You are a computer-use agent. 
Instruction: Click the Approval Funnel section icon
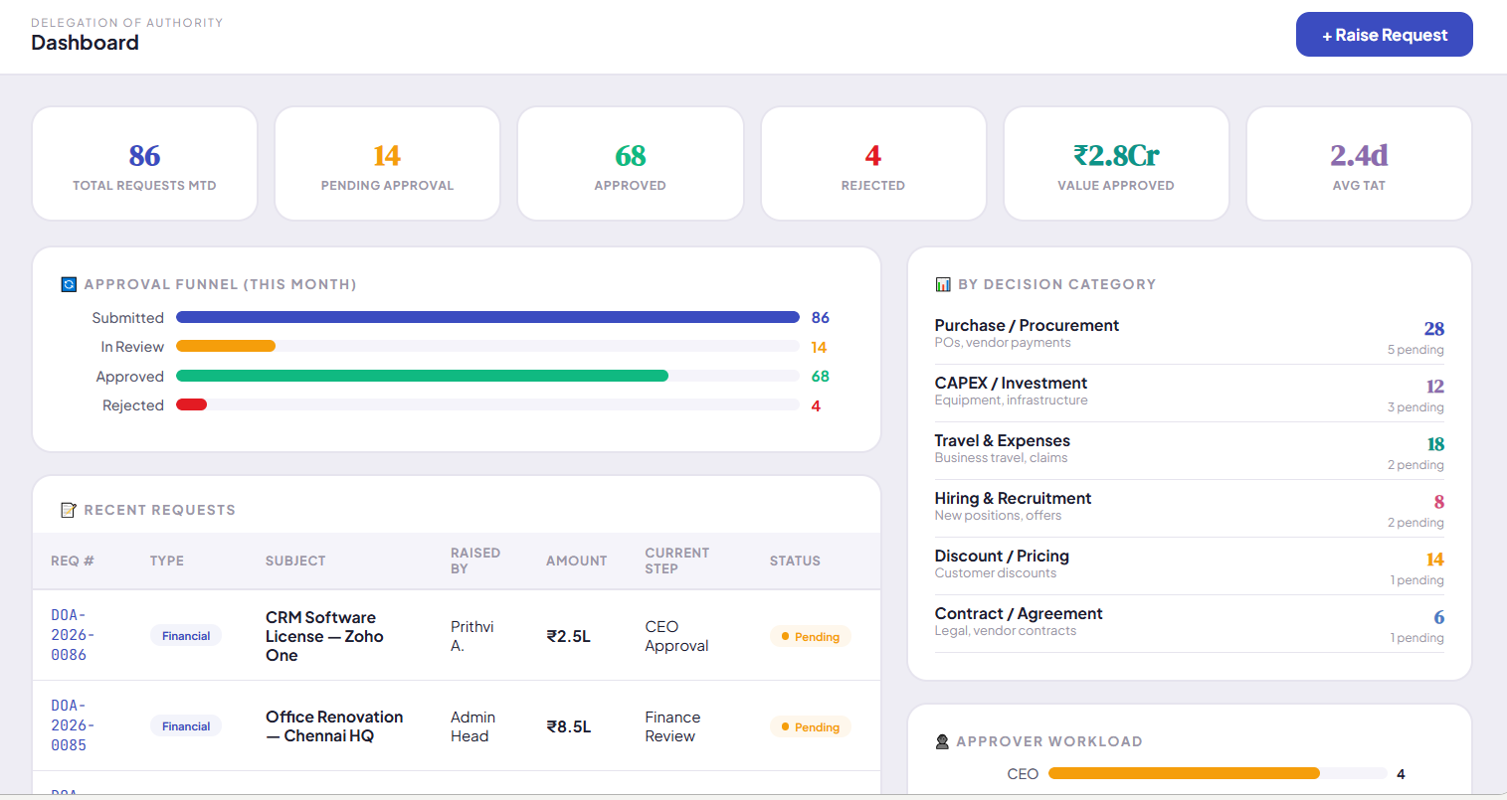[69, 284]
